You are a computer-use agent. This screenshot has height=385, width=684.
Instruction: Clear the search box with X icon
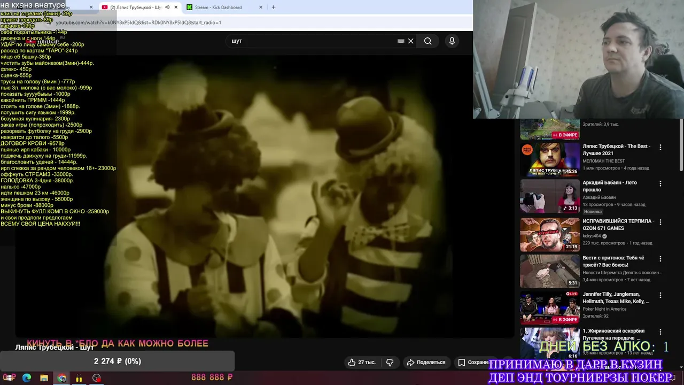point(410,41)
